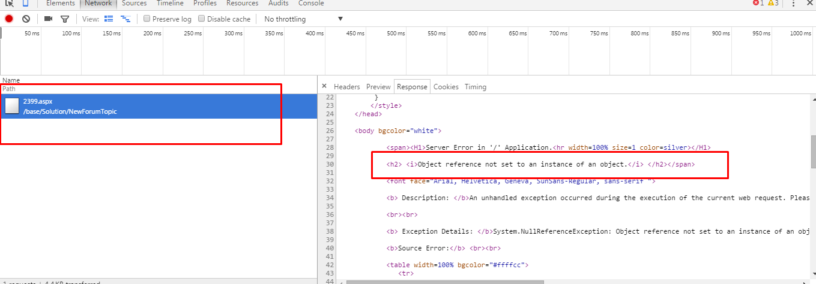The height and width of the screenshot is (284, 816).
Task: Open the Timing tab
Action: click(476, 87)
